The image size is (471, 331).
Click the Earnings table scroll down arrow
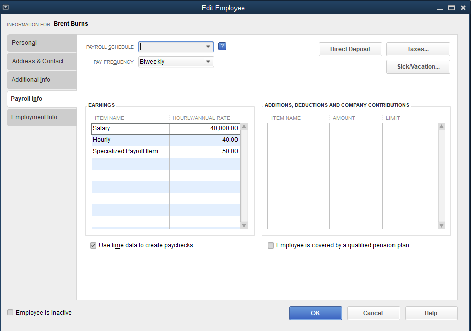[x=244, y=225]
